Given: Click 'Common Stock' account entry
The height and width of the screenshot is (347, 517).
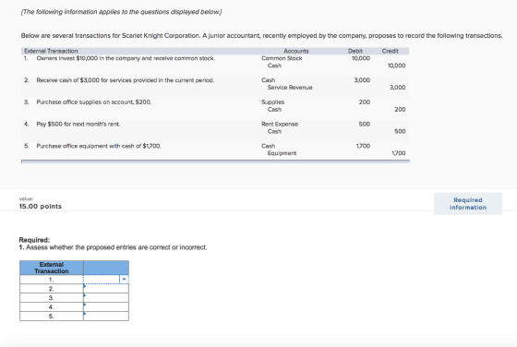Looking at the screenshot, I should click(x=282, y=58).
